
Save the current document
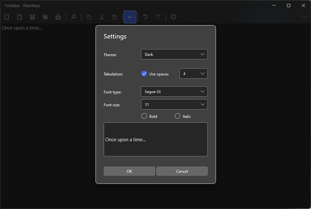(x=32, y=17)
